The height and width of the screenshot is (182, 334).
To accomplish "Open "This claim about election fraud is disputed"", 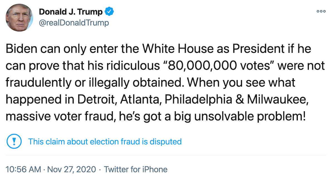I will (105, 141).
